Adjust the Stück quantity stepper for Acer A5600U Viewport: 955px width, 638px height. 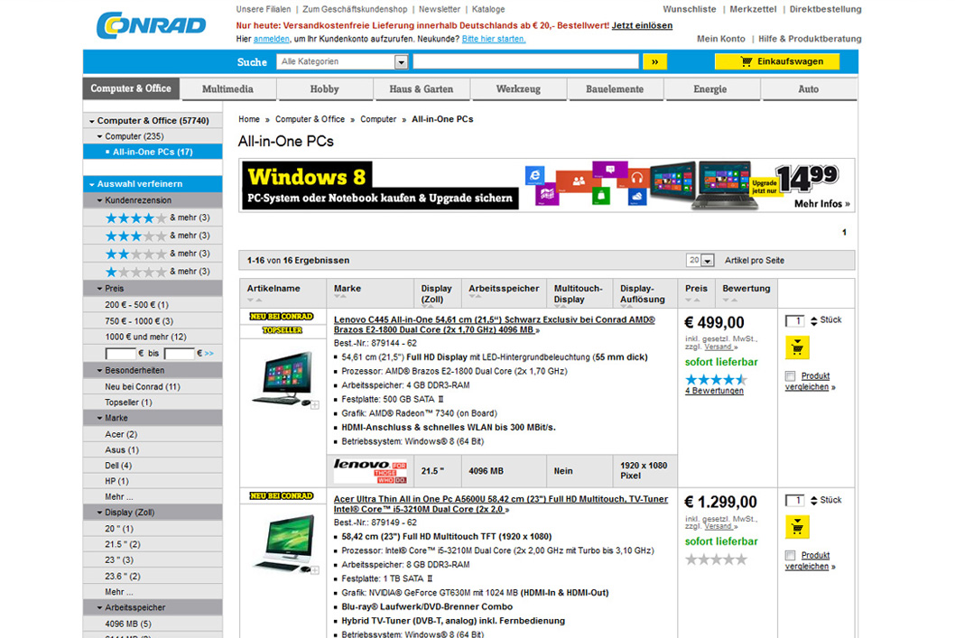pyautogui.click(x=813, y=501)
